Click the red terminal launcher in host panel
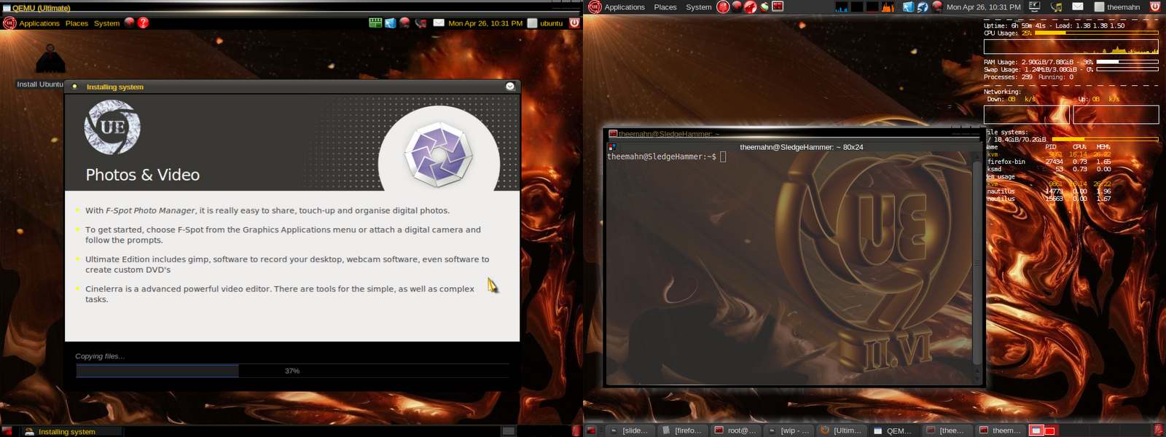Image resolution: width=1166 pixels, height=437 pixels. coord(778,7)
